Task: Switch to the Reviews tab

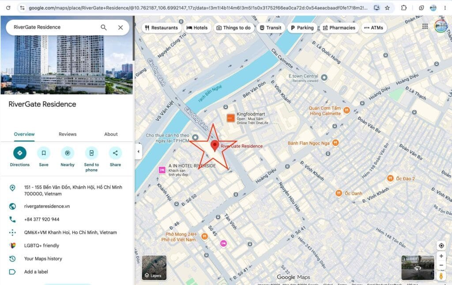Action: [68, 134]
